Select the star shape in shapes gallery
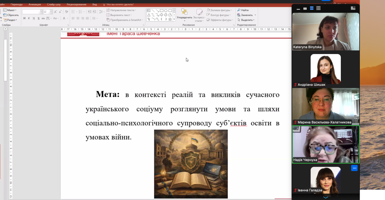 170,19
